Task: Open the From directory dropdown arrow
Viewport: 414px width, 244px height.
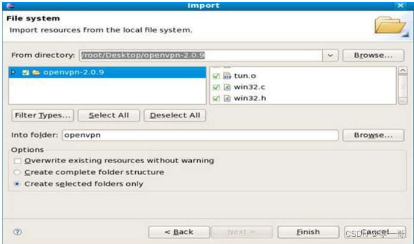Action: (x=330, y=55)
